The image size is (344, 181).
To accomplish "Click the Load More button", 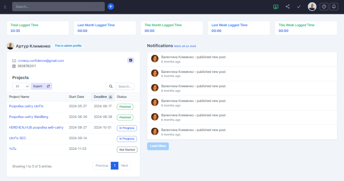I will 158,146.
